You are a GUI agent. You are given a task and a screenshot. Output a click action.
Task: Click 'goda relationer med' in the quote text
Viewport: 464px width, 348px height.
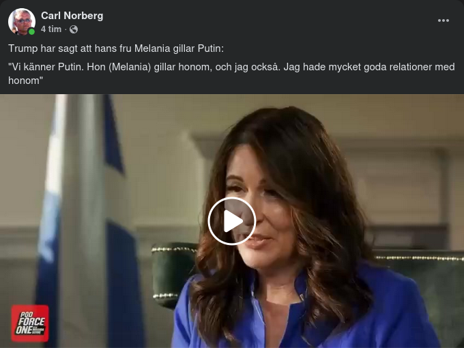click(409, 67)
